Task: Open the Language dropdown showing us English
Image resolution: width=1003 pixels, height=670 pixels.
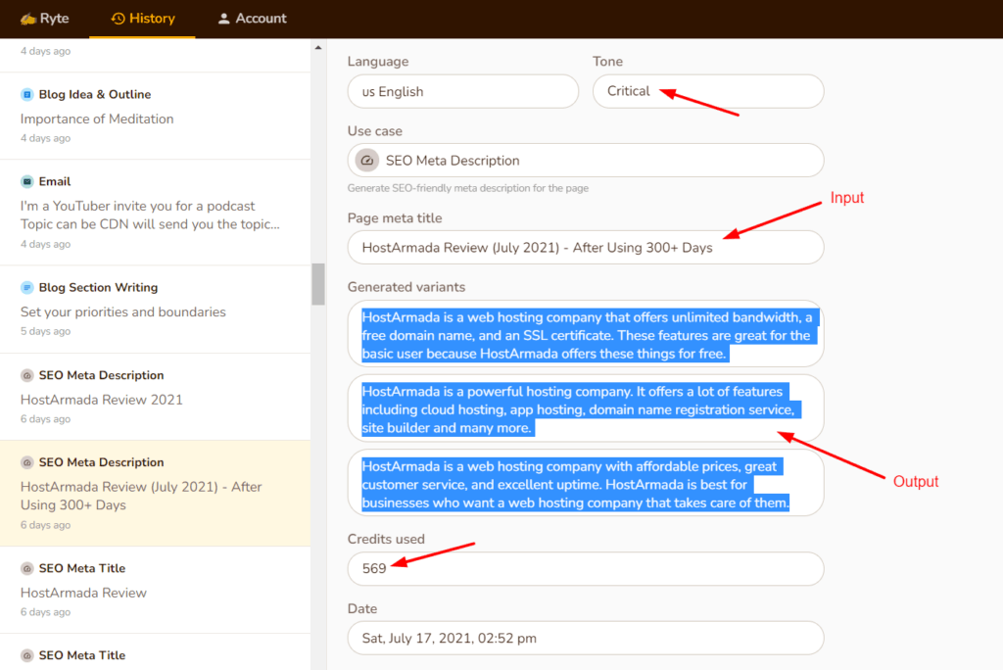Action: (462, 91)
